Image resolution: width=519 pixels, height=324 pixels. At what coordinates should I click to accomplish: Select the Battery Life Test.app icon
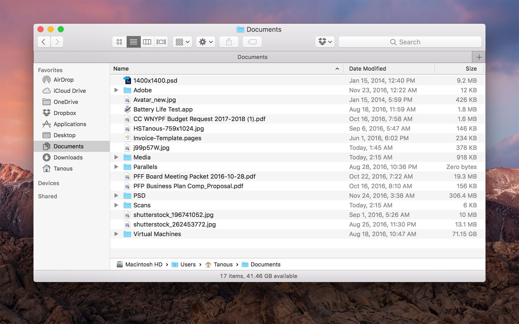(x=127, y=109)
